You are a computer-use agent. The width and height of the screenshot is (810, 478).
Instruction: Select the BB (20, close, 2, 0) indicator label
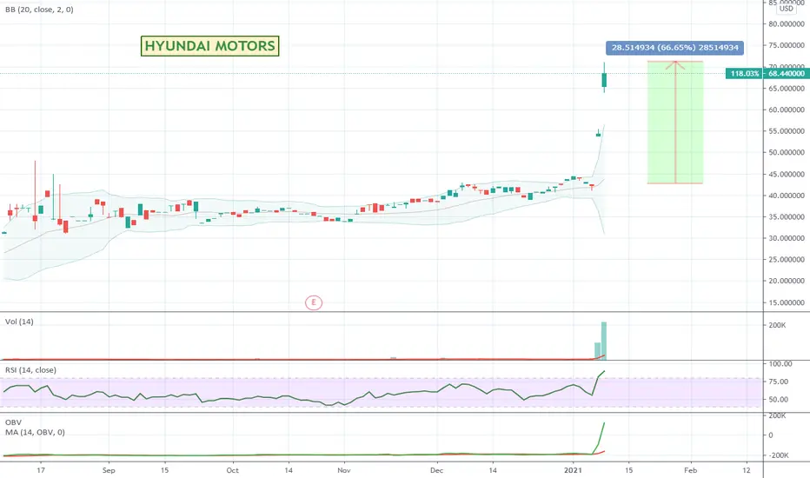point(39,10)
